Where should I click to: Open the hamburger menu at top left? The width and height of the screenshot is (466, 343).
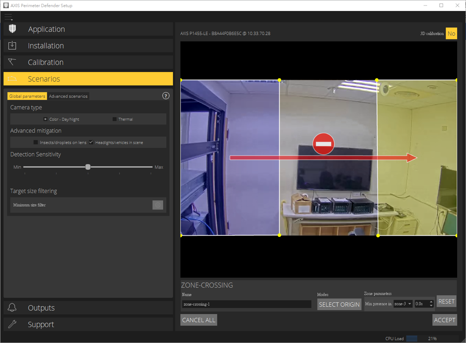[8, 17]
